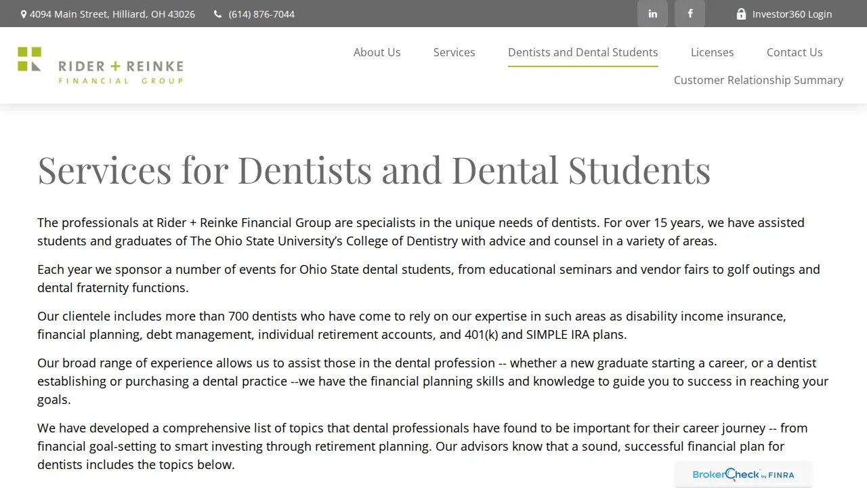Open the Facebook icon link

tap(690, 14)
